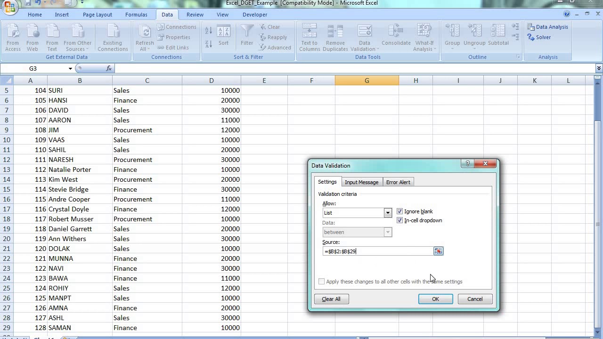This screenshot has height=339, width=603.
Task: Click column D header
Action: (212, 81)
